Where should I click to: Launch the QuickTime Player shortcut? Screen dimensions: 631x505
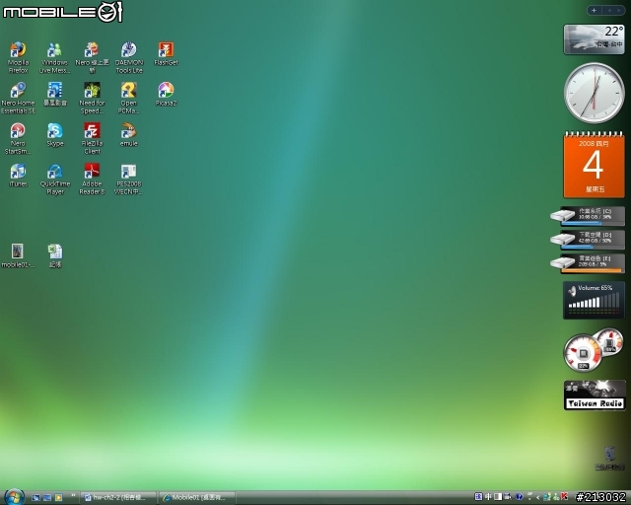click(x=55, y=180)
